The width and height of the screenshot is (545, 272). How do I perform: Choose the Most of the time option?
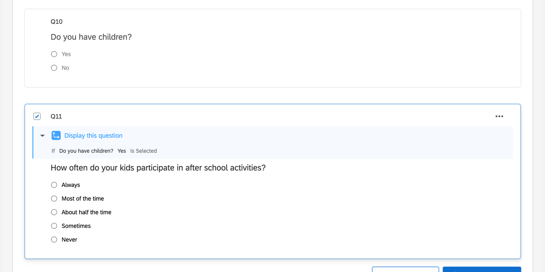click(54, 198)
